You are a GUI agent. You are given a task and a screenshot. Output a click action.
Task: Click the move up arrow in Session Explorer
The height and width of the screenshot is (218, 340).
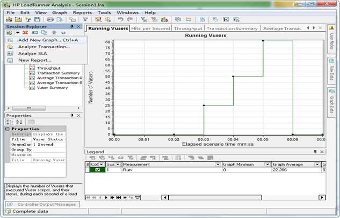click(54, 33)
